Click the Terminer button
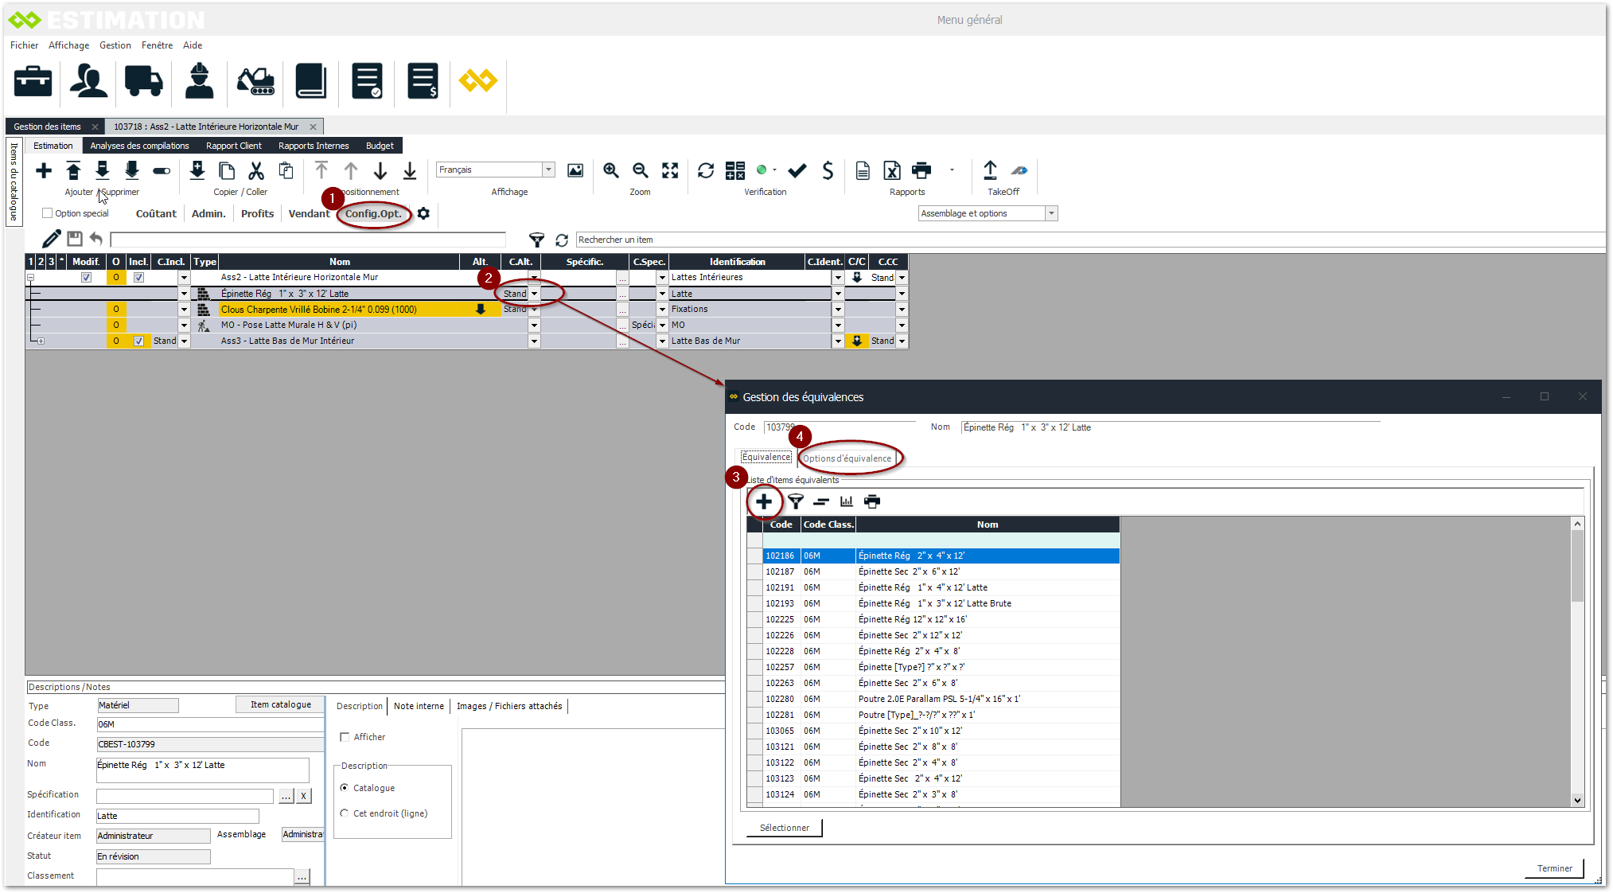The image size is (1613, 893). [1553, 868]
